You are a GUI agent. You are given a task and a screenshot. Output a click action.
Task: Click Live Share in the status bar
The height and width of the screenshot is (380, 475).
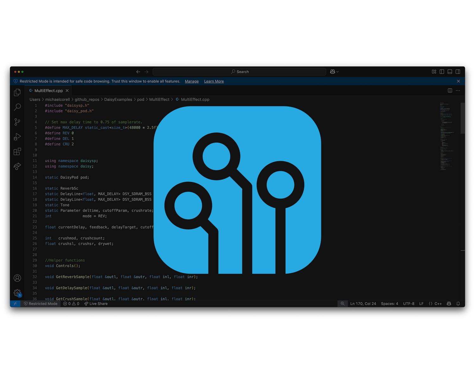[96, 304]
